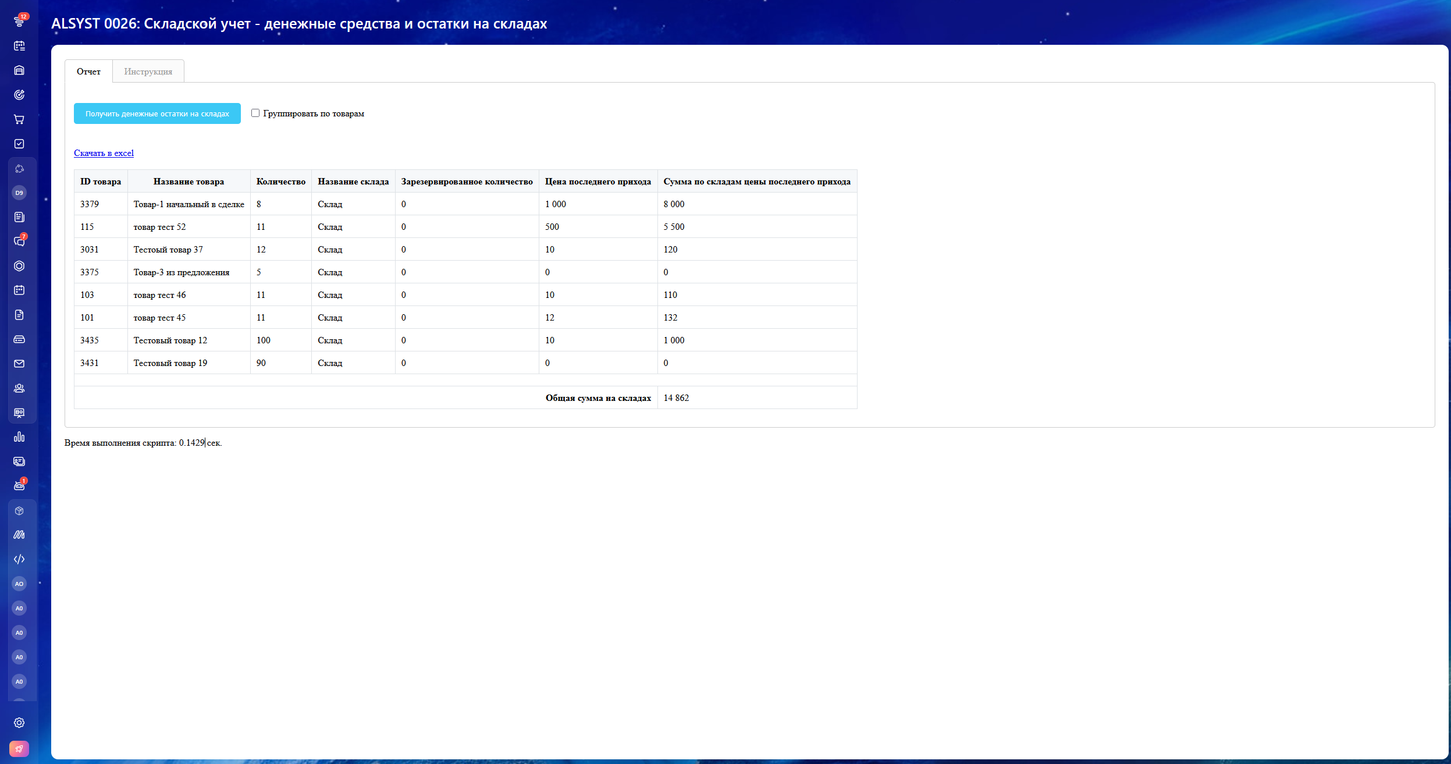The width and height of the screenshot is (1451, 764).
Task: Open the warehouse building sidebar icon
Action: click(x=19, y=70)
